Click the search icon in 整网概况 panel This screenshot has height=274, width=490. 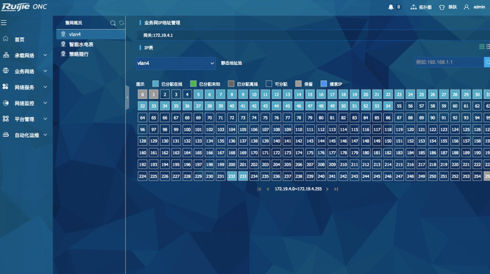point(113,23)
